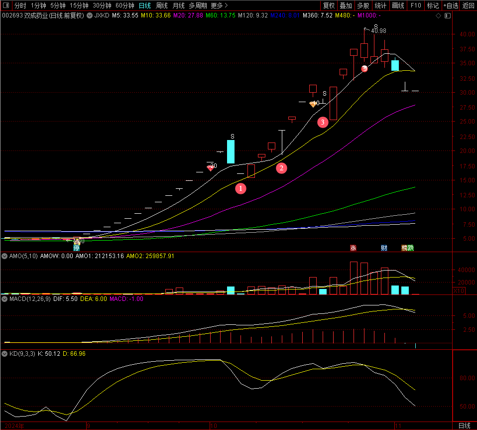Toggle 复权 price adjustment
The height and width of the screenshot is (430, 477).
[329, 5]
